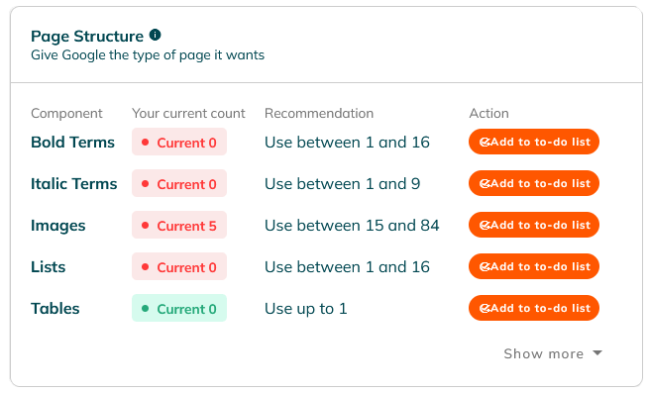Add Lists recommendation to to-do list
The image size is (649, 393).
534,266
